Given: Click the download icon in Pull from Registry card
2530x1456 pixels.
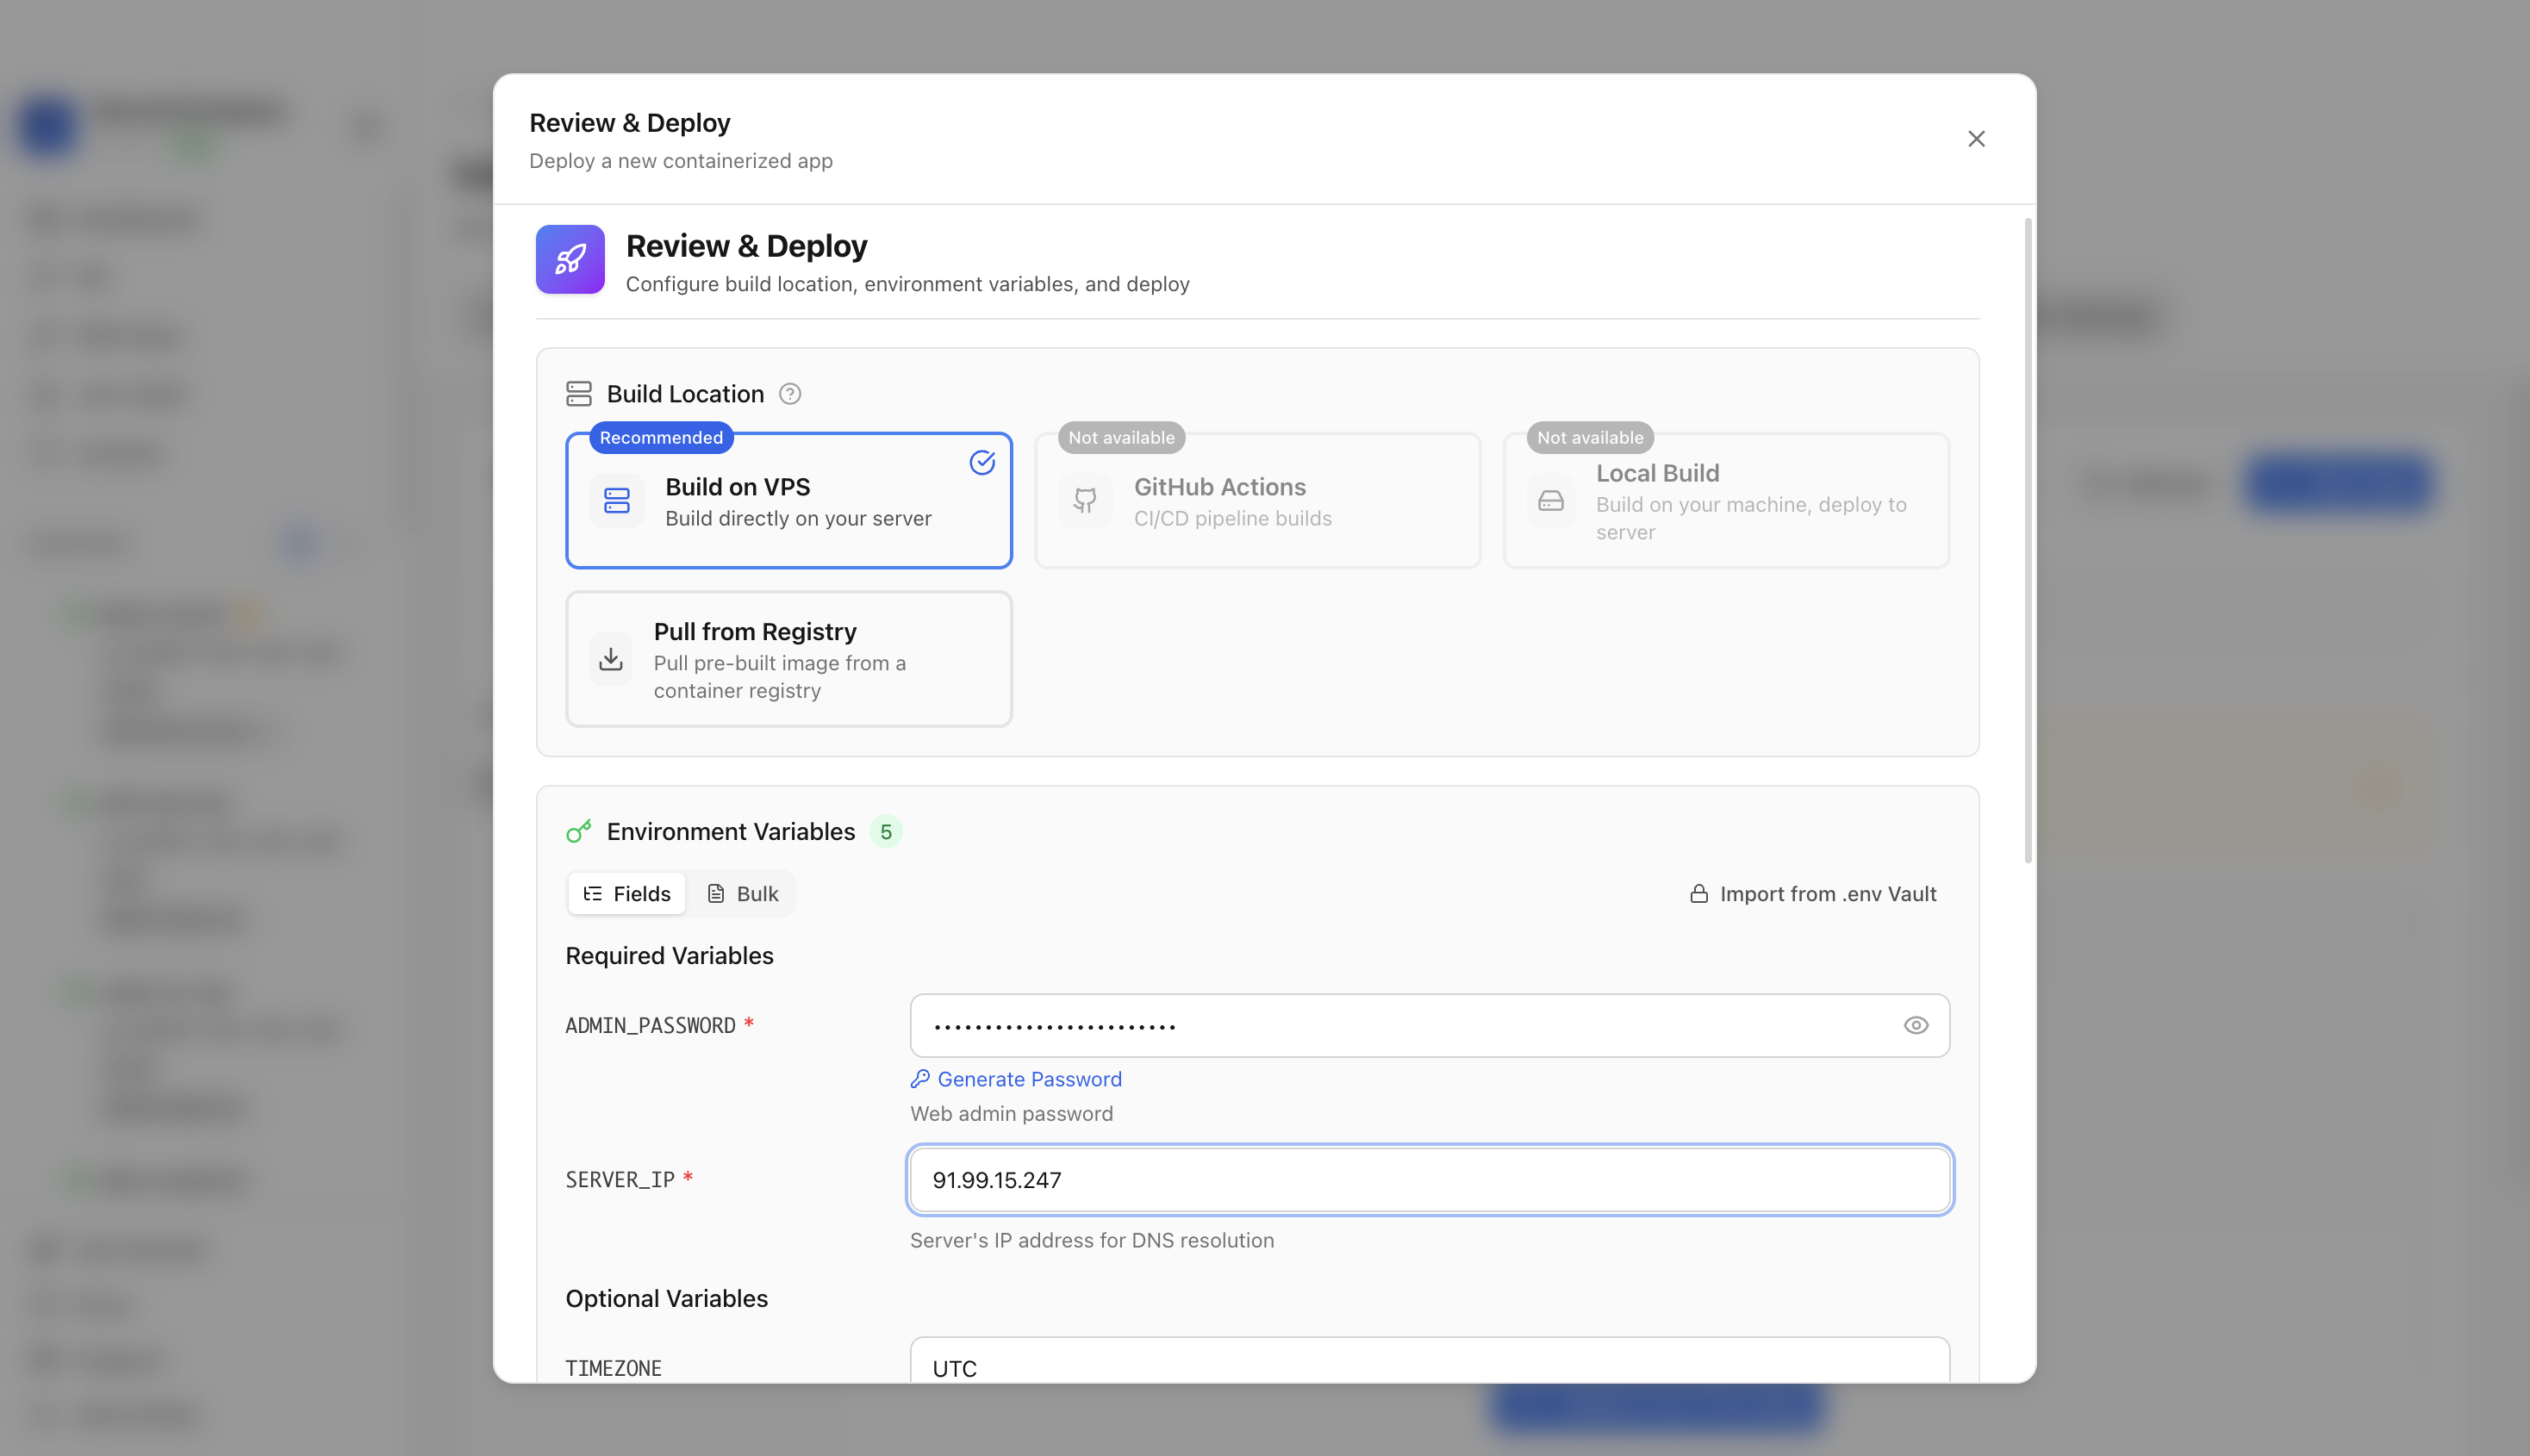Looking at the screenshot, I should pyautogui.click(x=611, y=659).
